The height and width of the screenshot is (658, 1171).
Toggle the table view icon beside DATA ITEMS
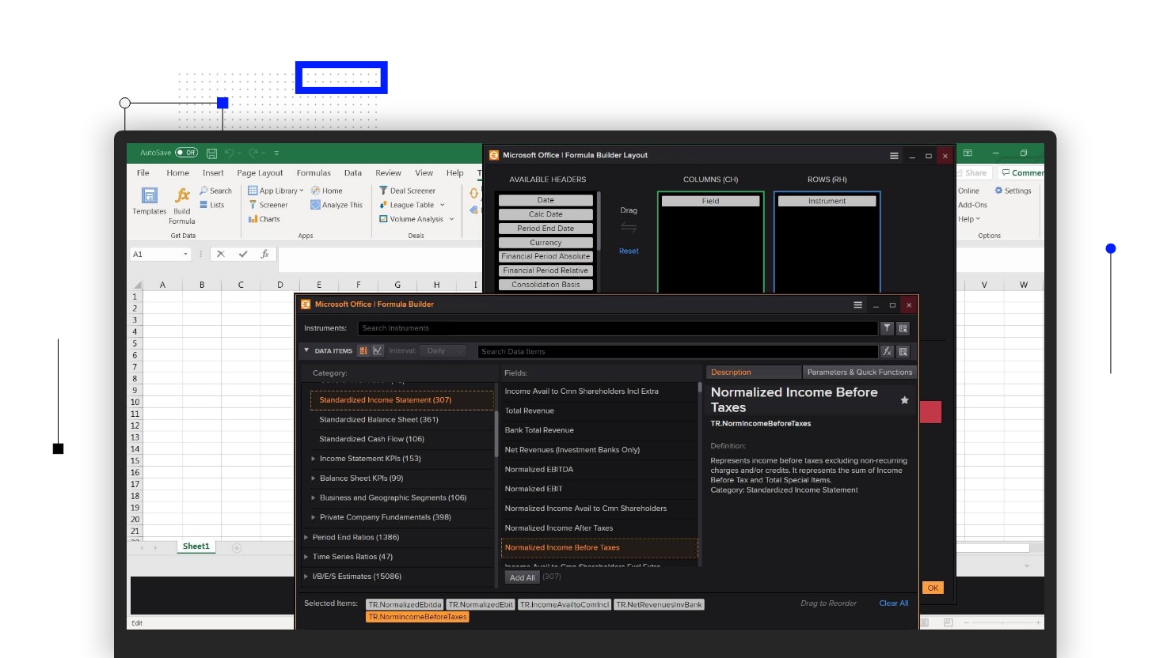(x=363, y=350)
